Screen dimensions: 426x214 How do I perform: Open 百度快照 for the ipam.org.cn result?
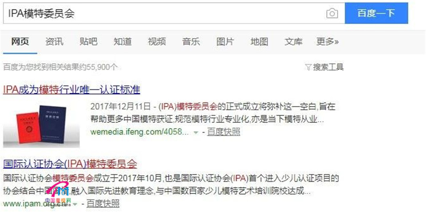coord(103,203)
